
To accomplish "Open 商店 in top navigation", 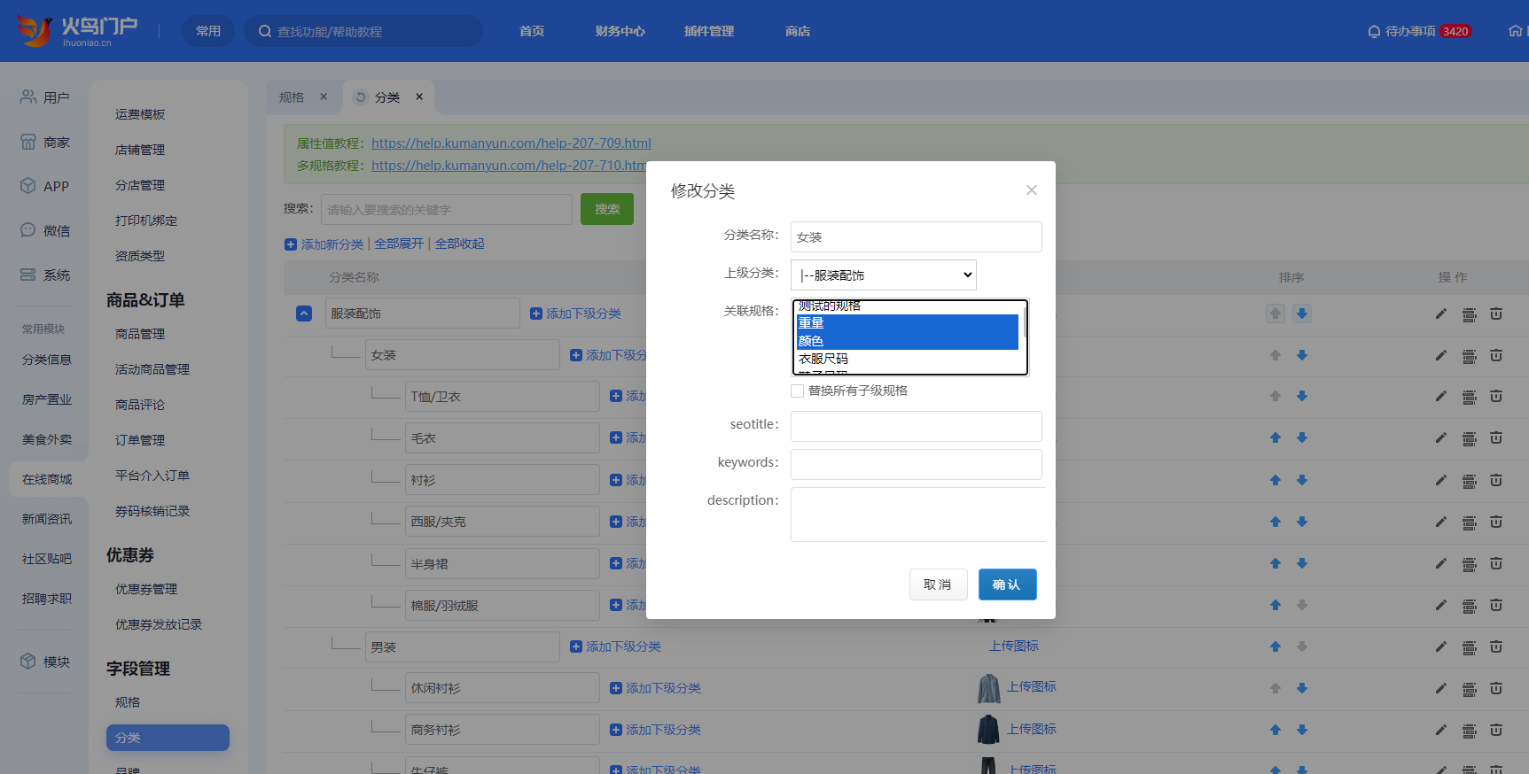I will point(798,31).
